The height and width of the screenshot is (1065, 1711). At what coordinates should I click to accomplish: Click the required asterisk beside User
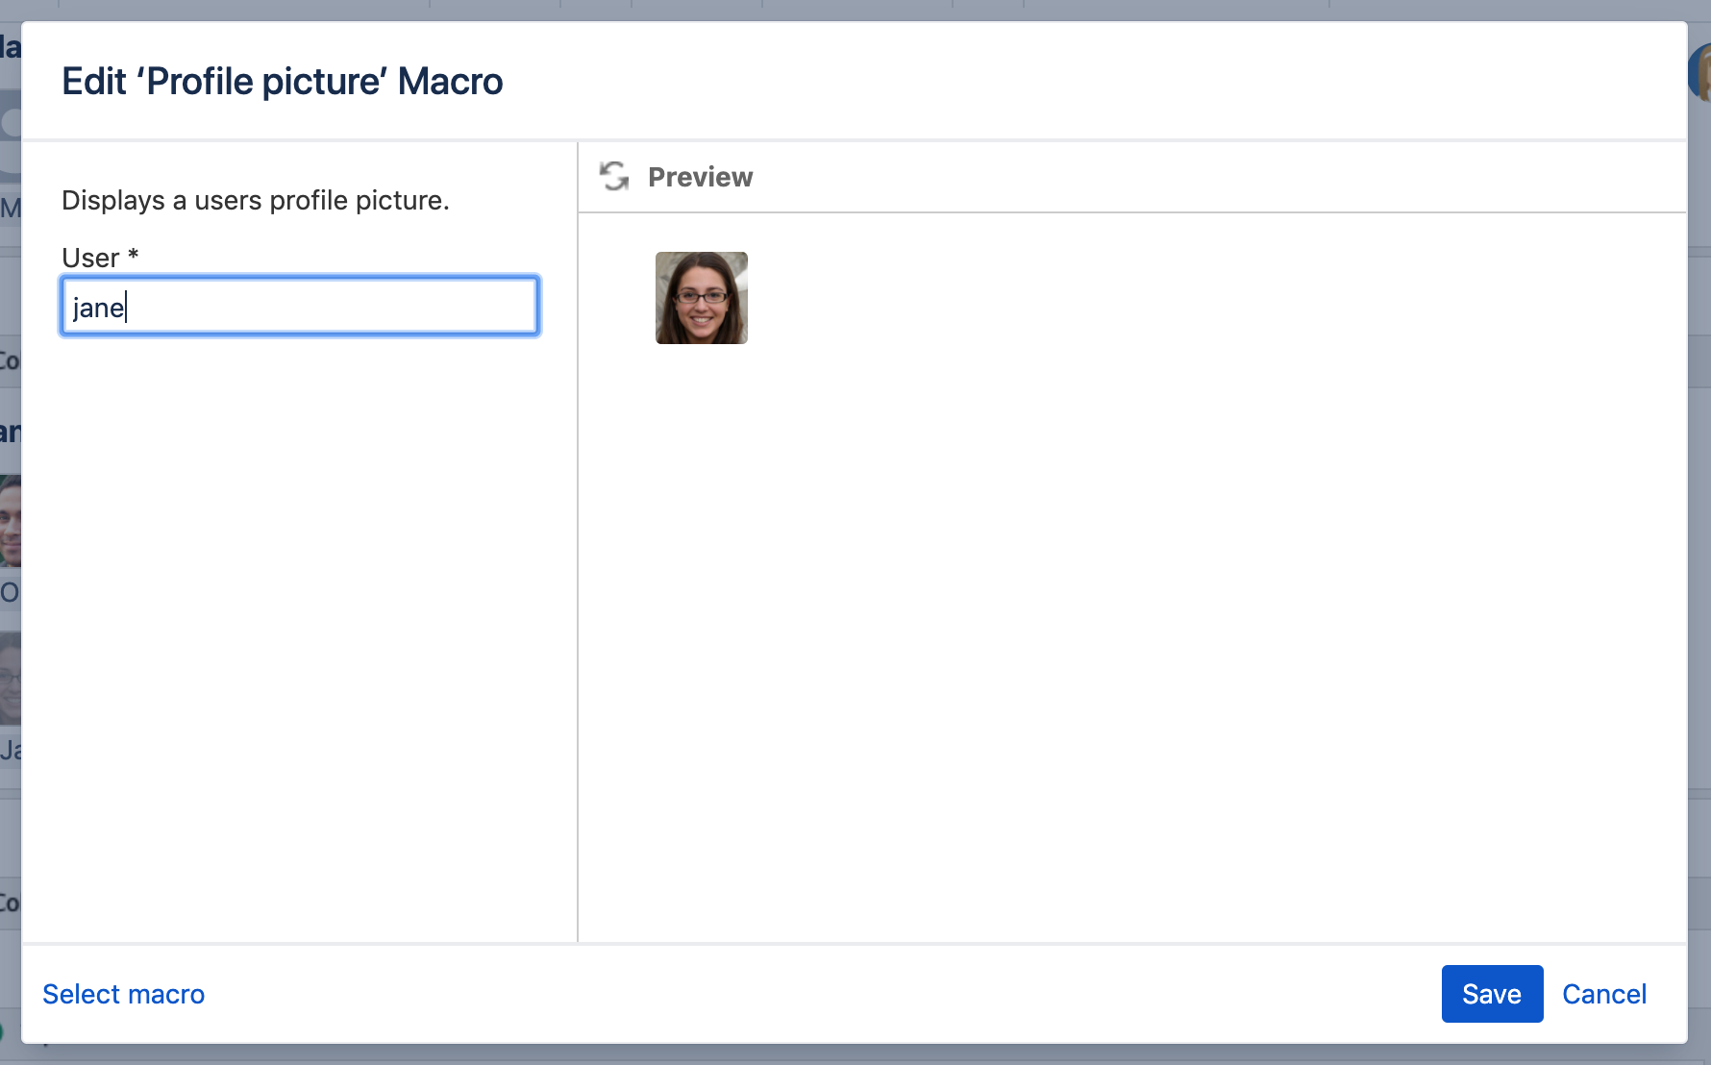click(134, 255)
